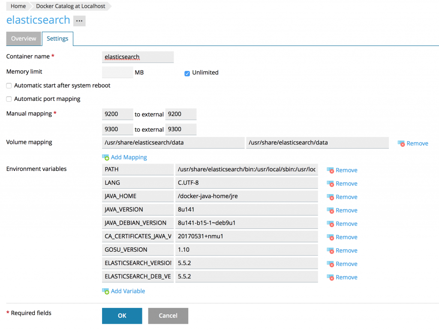Click Remove link for the volume mapping
The height and width of the screenshot is (332, 439).
tap(417, 143)
